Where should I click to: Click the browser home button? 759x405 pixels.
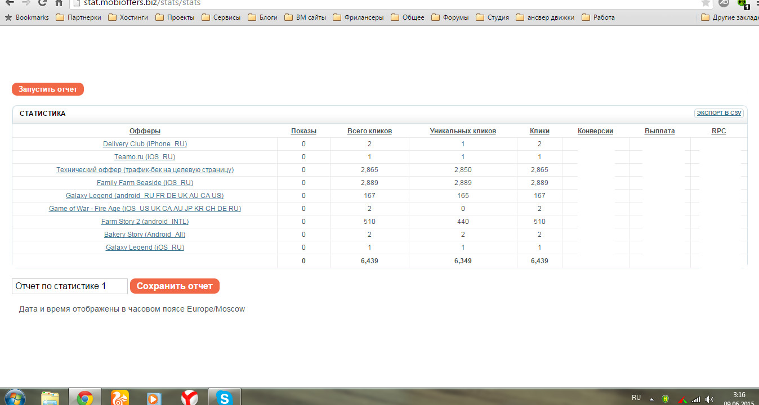click(59, 3)
